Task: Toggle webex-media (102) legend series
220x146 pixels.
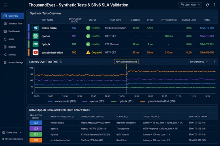Action: point(62,101)
